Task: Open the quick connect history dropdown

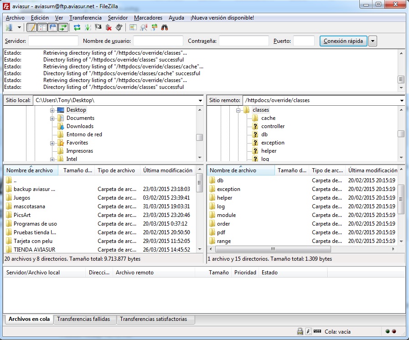Action: tap(373, 41)
